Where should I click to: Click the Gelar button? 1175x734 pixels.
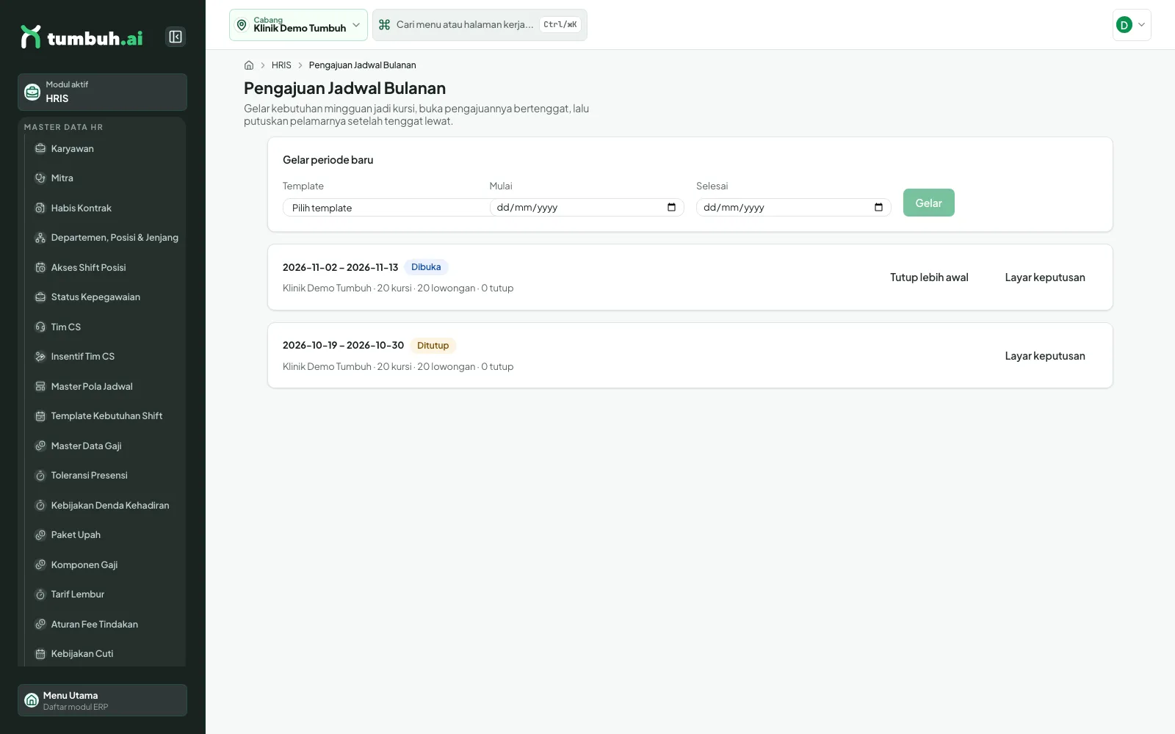928,203
